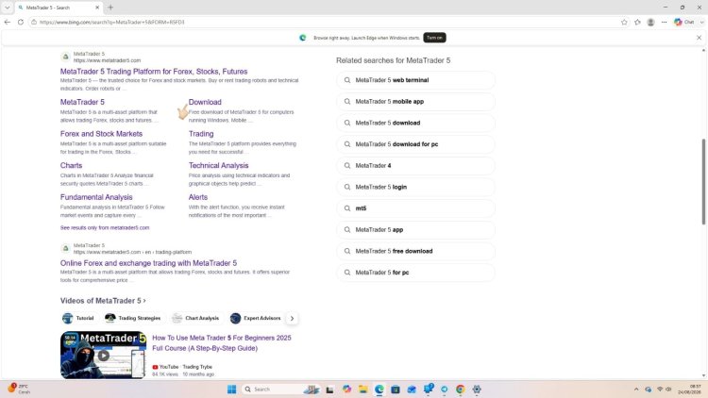Open the MetaTrader 5 sublink
This screenshot has height=398, width=708.
coord(82,102)
